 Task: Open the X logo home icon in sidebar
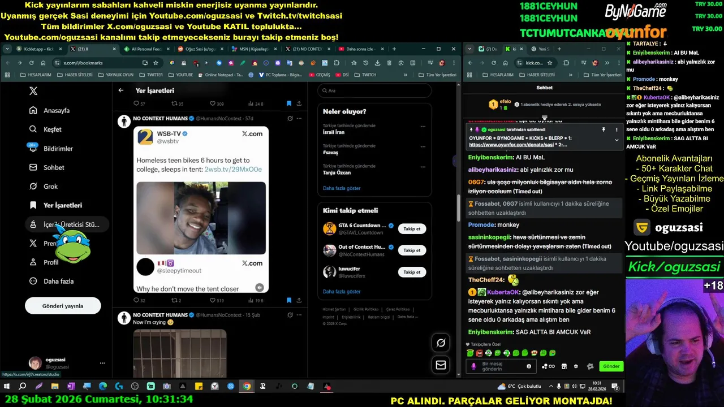pos(33,91)
